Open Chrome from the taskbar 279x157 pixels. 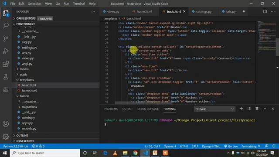point(135,153)
